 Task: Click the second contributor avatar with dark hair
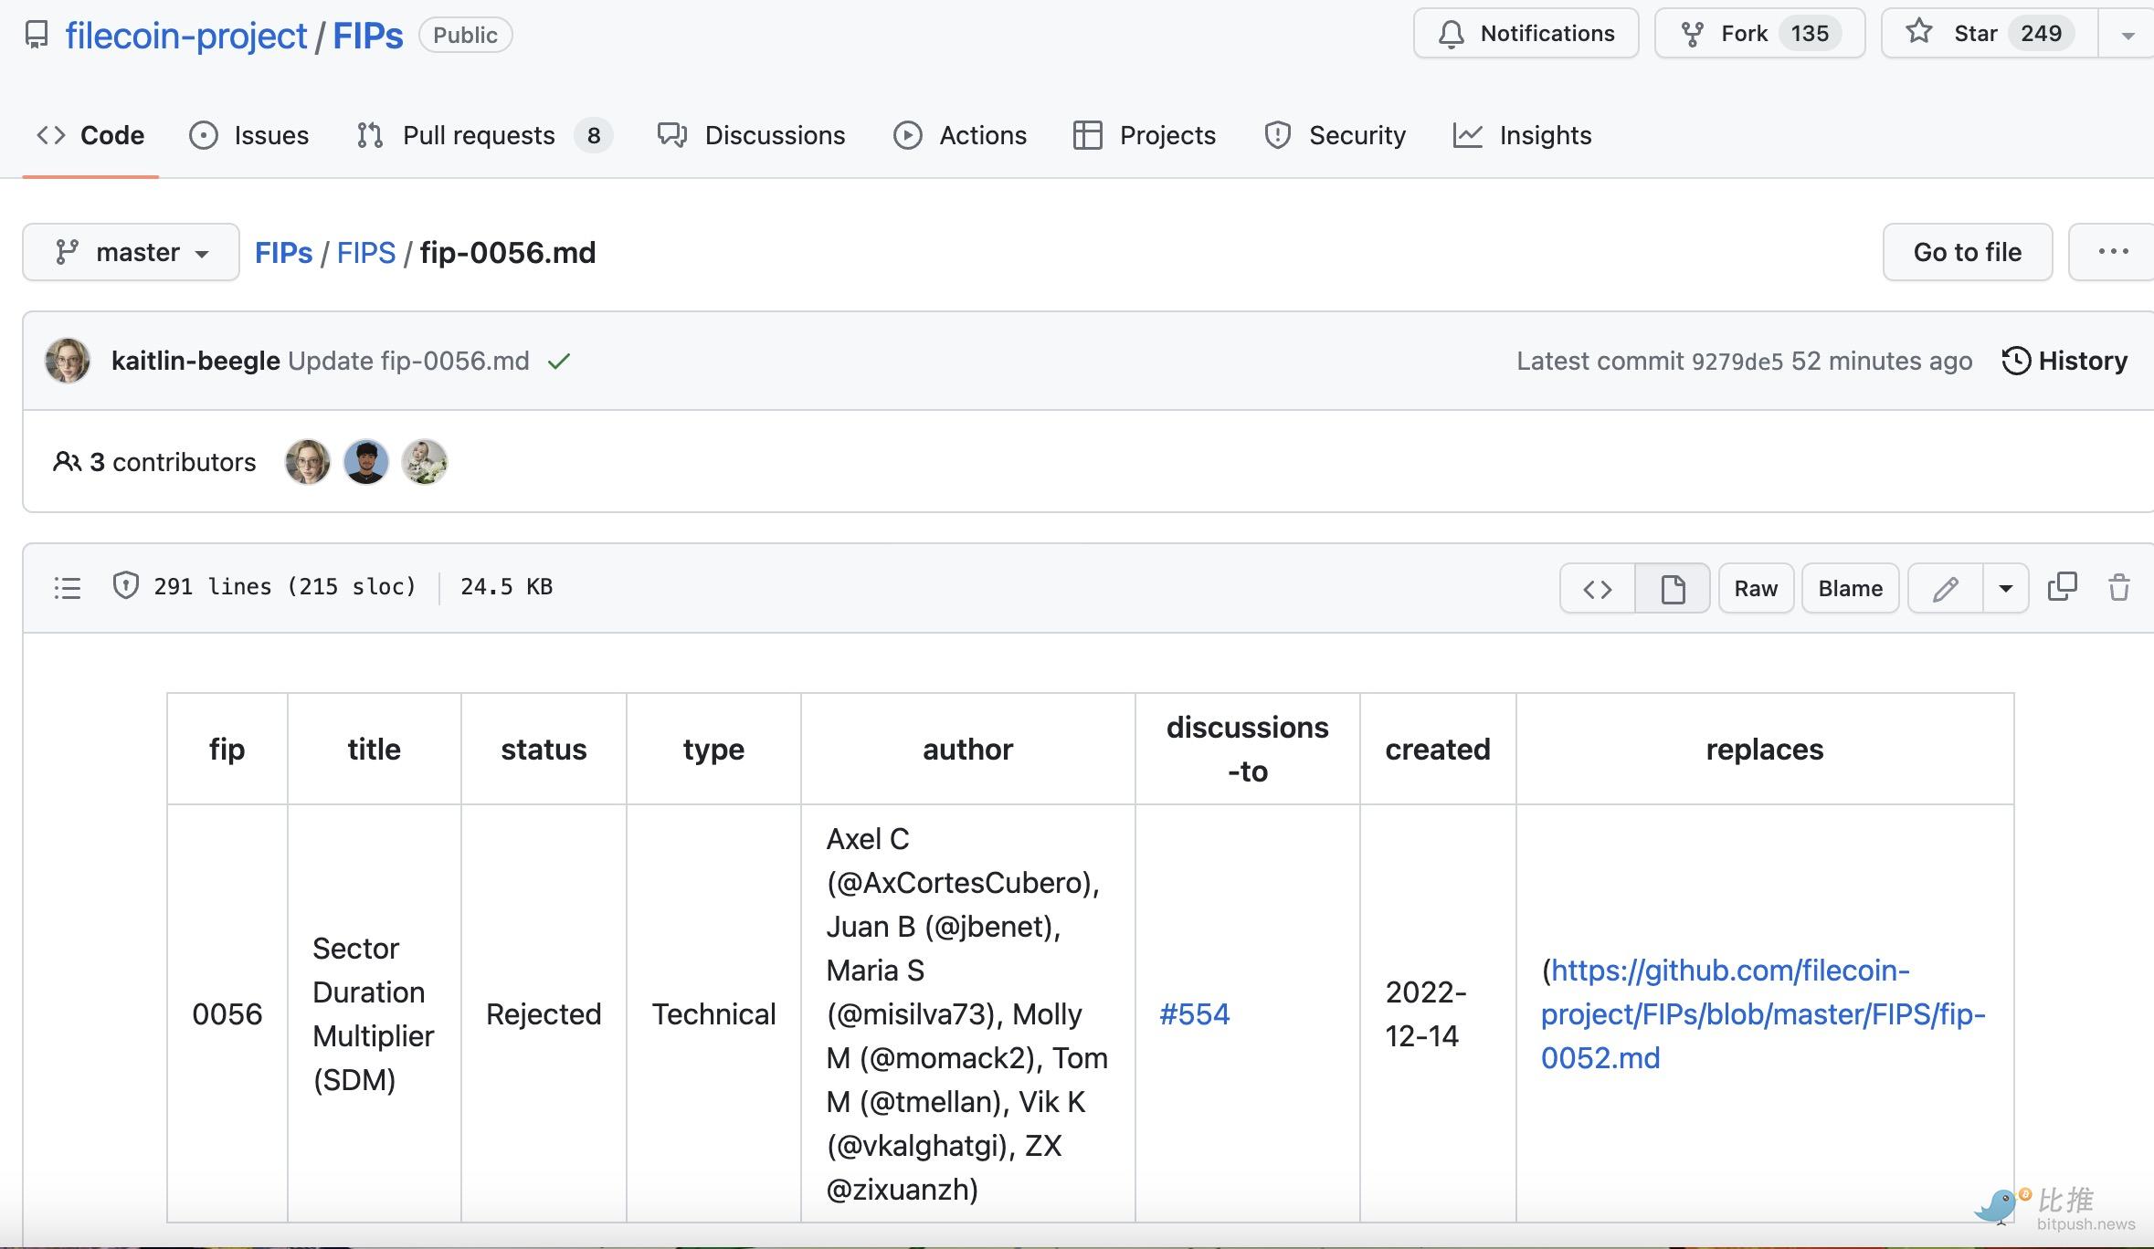click(x=366, y=462)
